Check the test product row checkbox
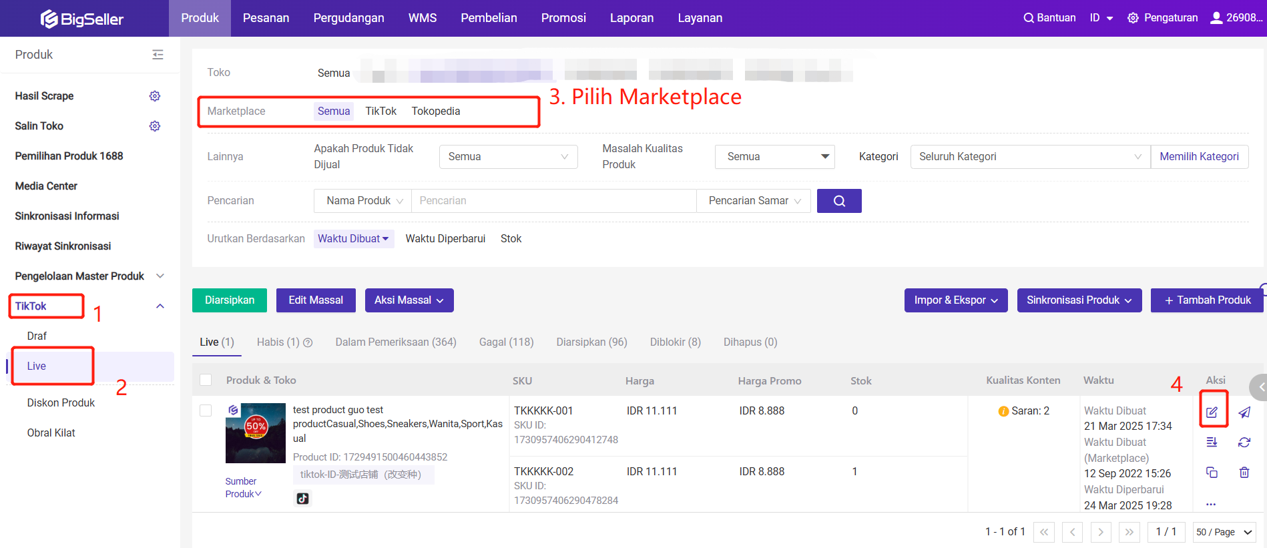Image resolution: width=1267 pixels, height=548 pixels. click(x=206, y=410)
